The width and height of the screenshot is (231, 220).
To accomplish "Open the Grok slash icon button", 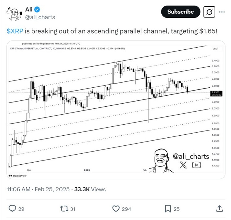I will tap(210, 12).
